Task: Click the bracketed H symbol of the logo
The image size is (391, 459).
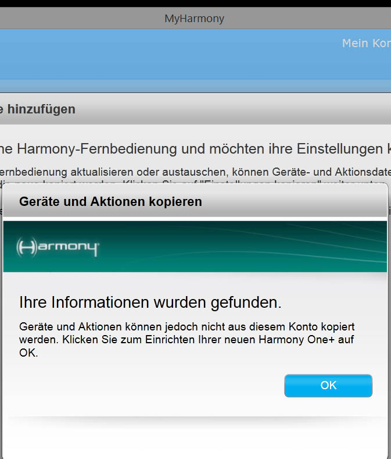Action: pyautogui.click(x=26, y=247)
